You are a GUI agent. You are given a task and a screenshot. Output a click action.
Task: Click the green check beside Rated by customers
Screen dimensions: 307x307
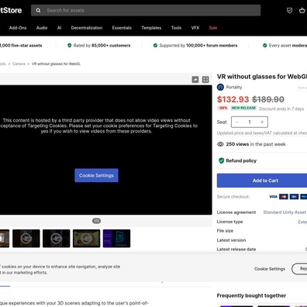[x=69, y=46]
